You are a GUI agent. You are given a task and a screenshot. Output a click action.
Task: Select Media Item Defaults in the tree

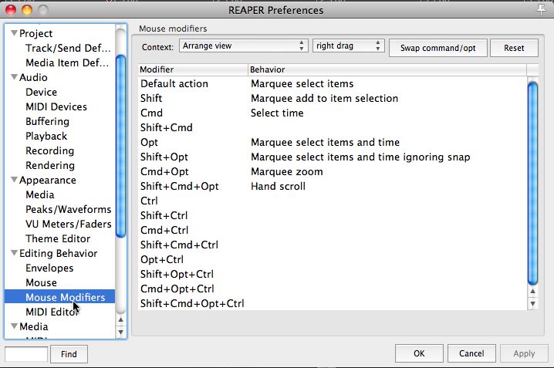pyautogui.click(x=67, y=62)
